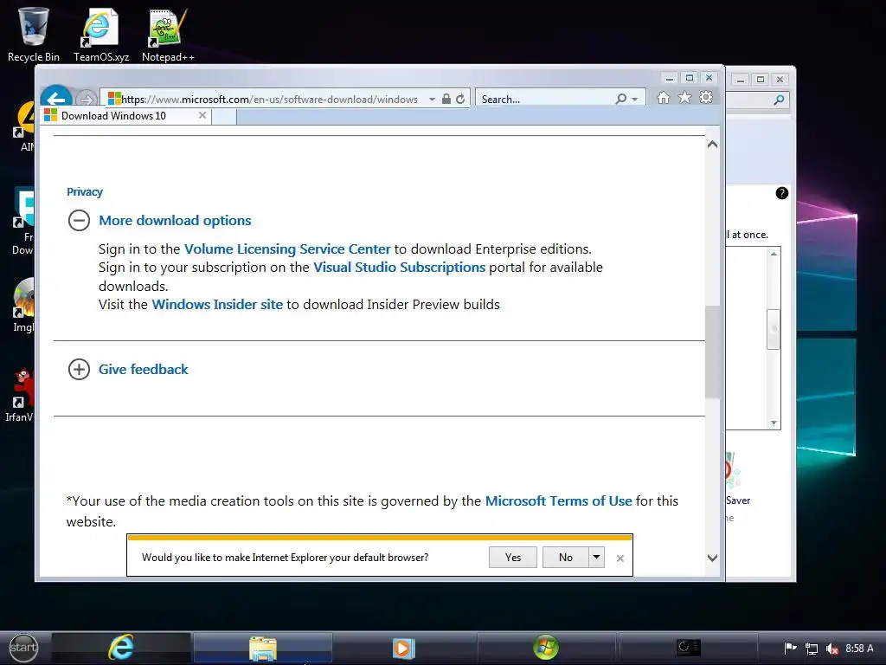Open the Windows Insider site link
The image size is (886, 665).
pos(217,304)
